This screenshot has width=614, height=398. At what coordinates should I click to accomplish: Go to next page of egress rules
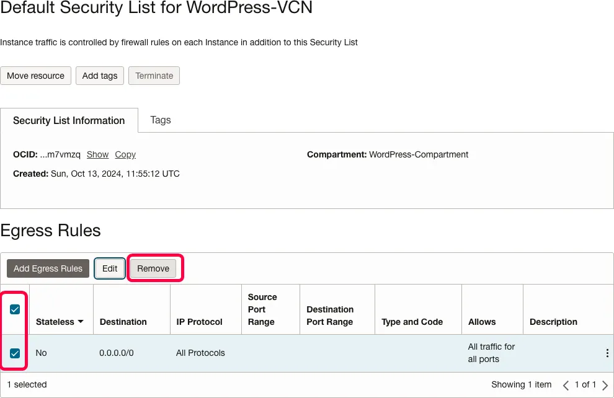[x=605, y=385]
